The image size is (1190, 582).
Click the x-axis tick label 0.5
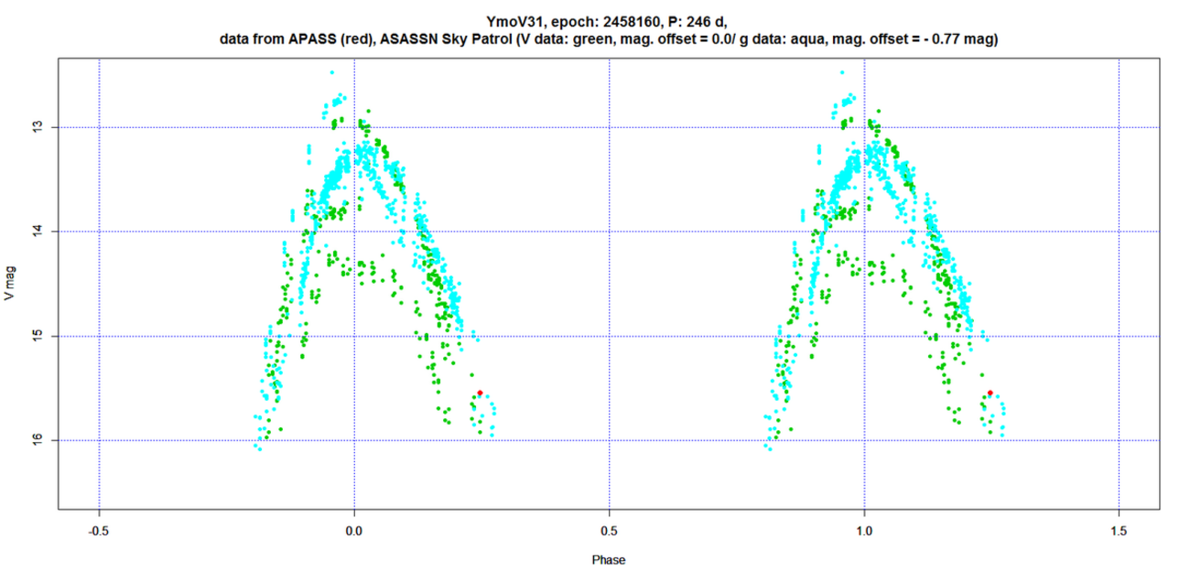tap(610, 531)
